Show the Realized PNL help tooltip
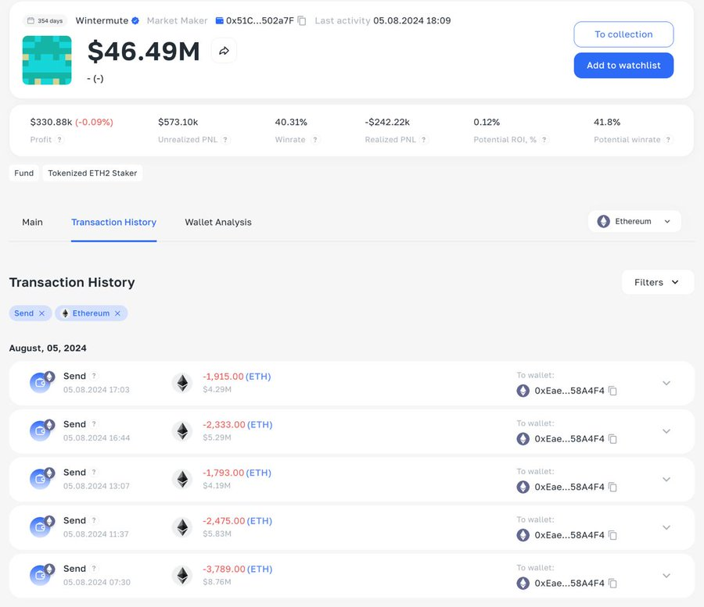704x607 pixels. click(x=423, y=139)
